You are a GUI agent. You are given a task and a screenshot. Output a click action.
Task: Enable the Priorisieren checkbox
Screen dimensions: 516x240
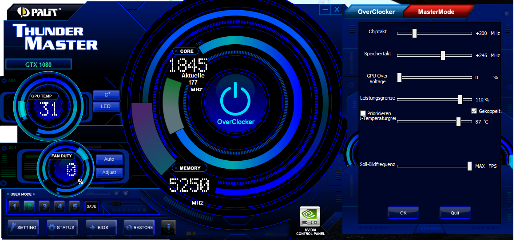[363, 113]
